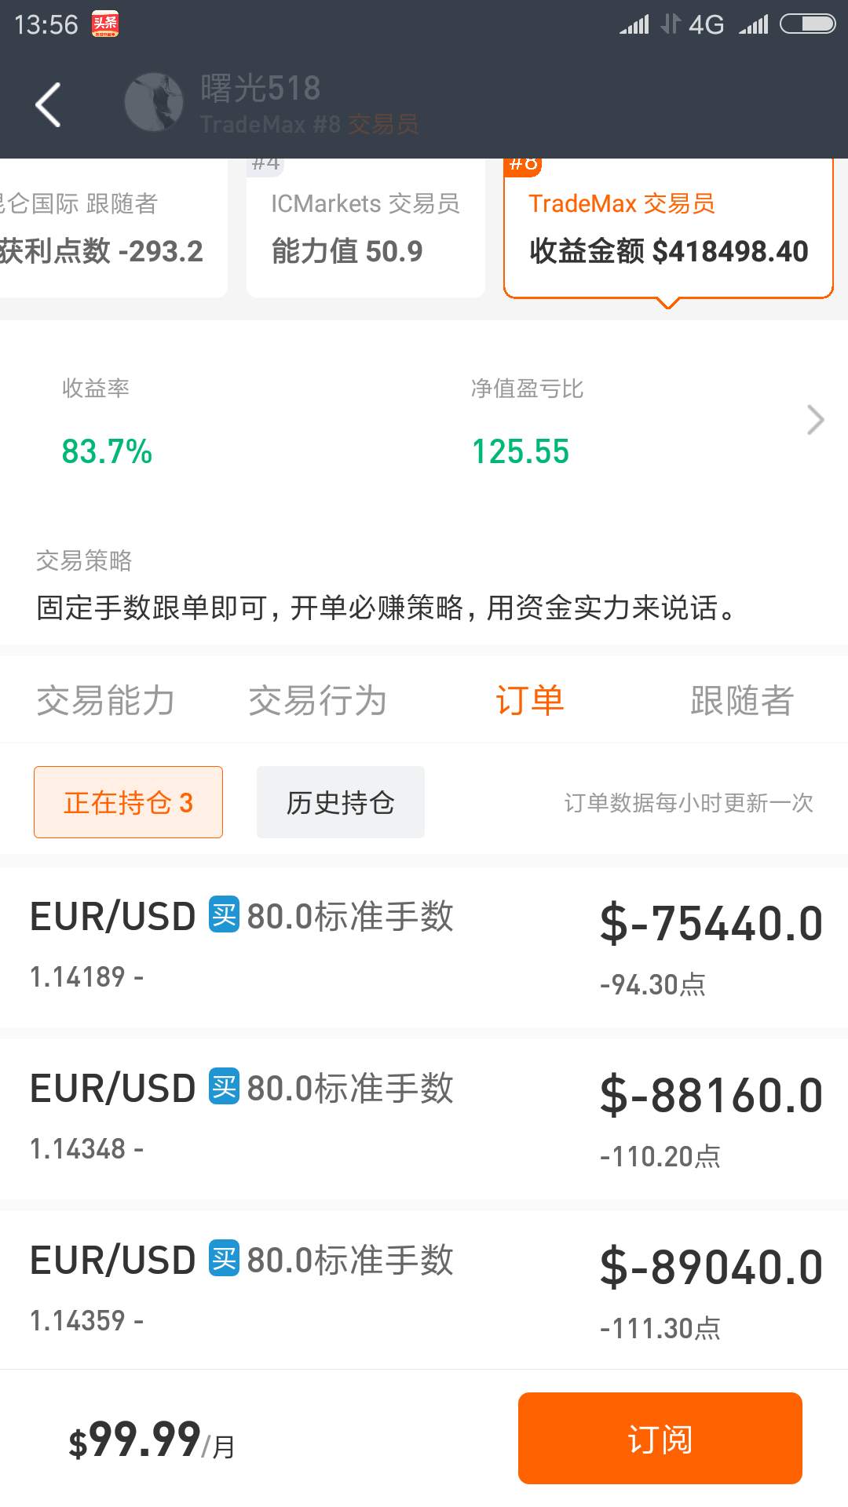The image size is (848, 1507).
Task: Switch to the 交易能力 tab
Action: 105,700
